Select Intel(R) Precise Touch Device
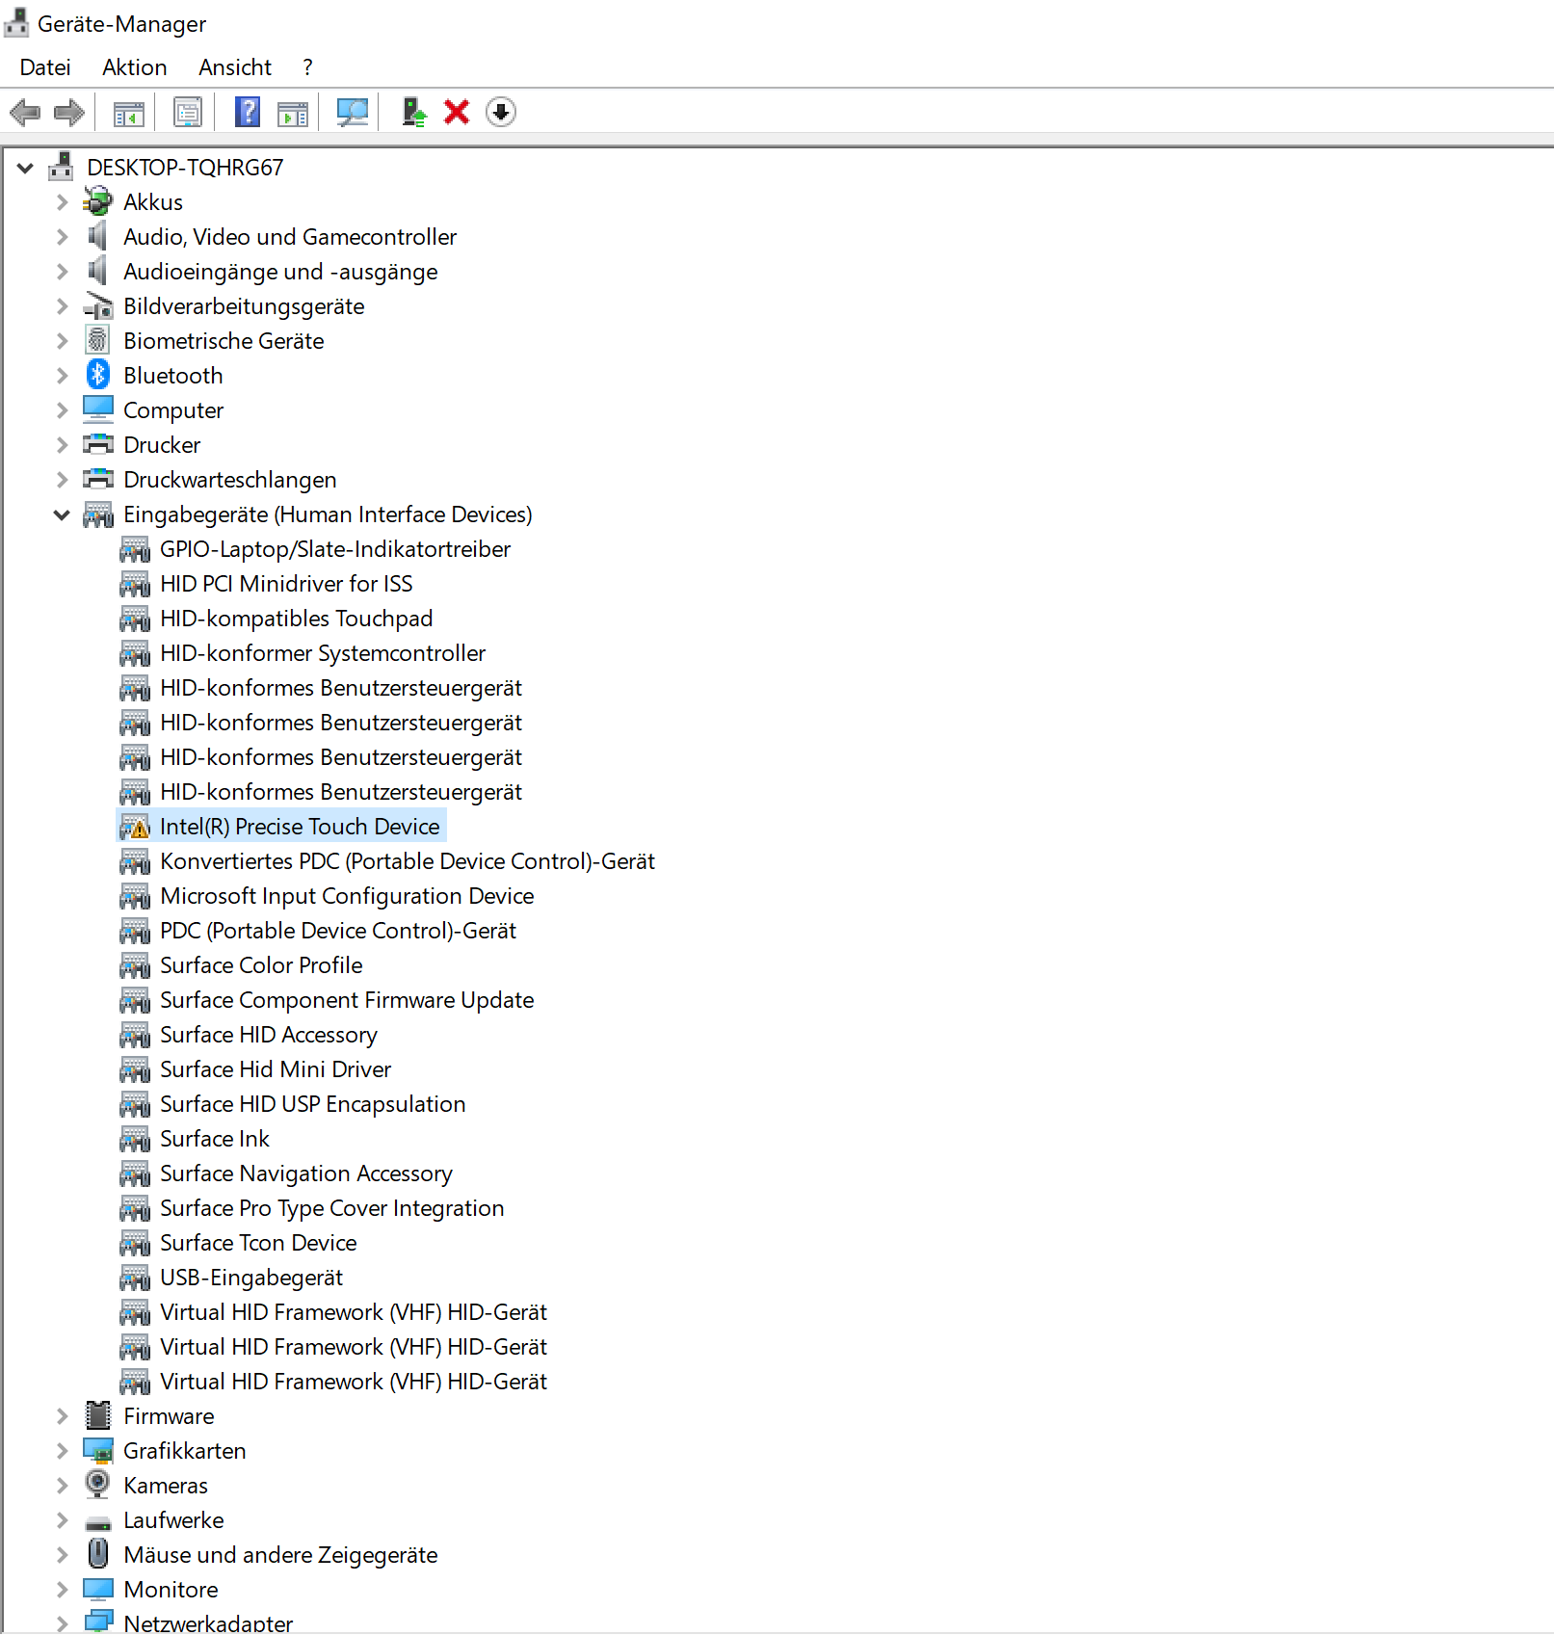 [300, 827]
